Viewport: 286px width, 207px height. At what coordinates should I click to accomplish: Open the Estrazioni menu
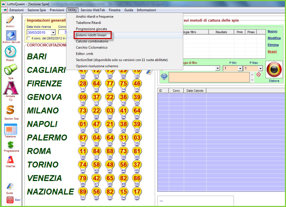coord(17,10)
